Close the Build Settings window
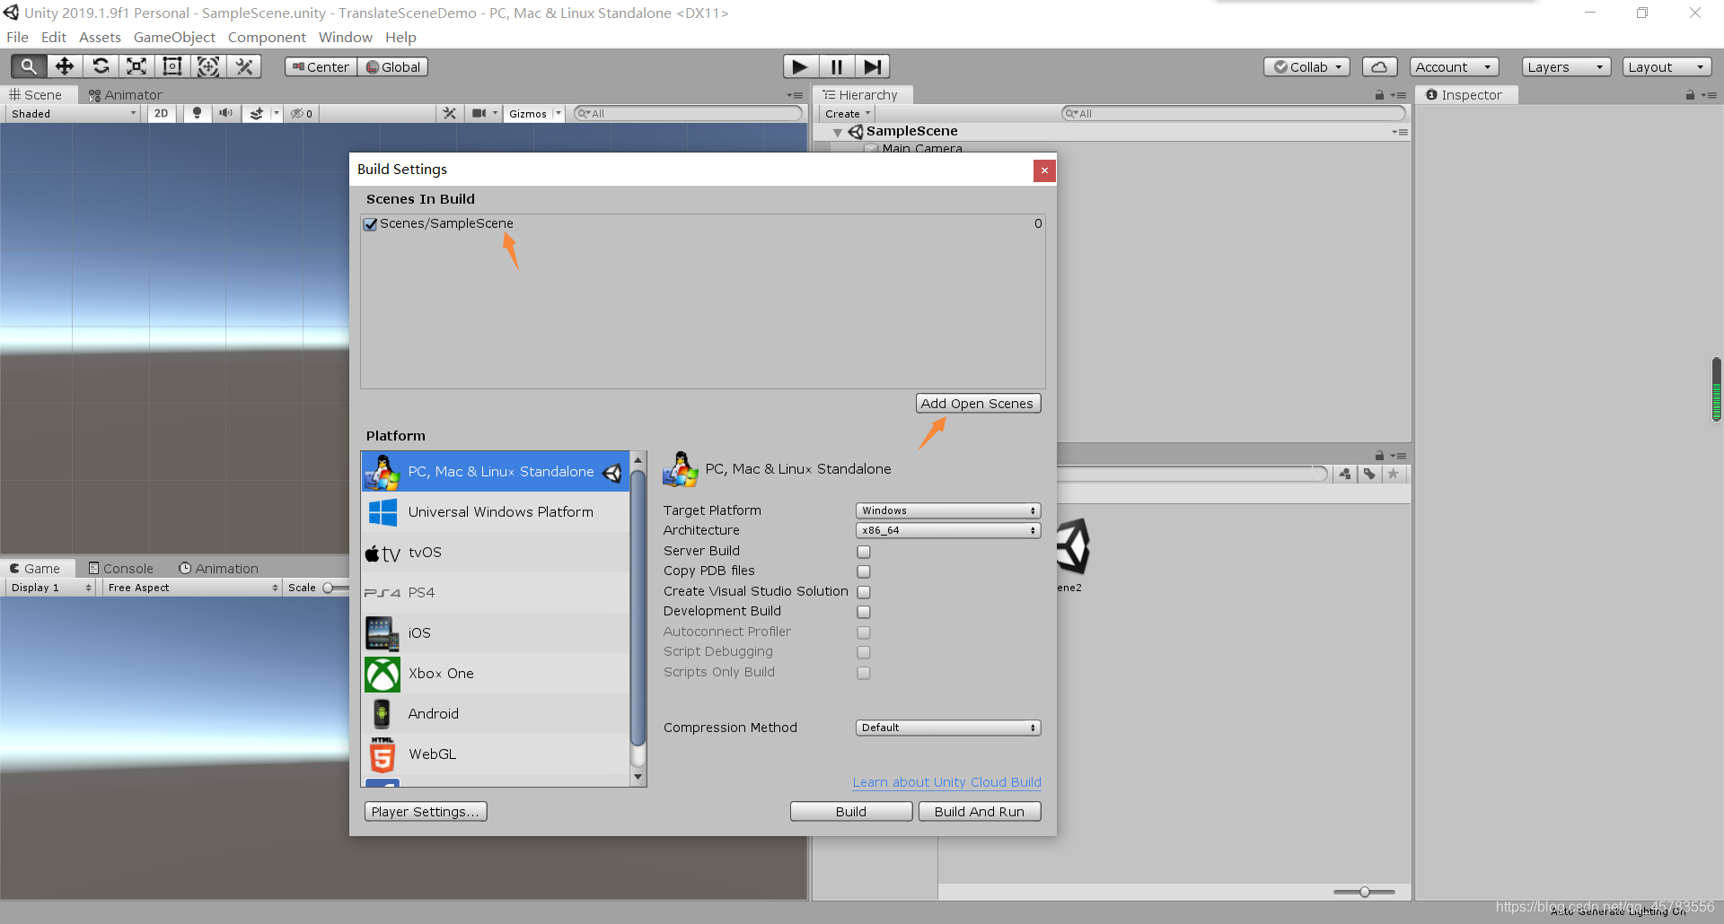Screen dimensions: 1724x924 point(1044,170)
